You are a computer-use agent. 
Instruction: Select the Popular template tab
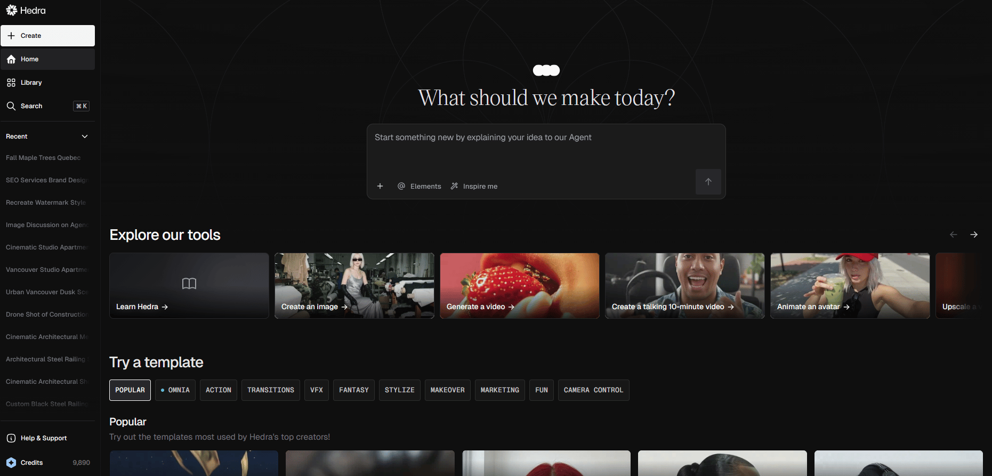(130, 390)
